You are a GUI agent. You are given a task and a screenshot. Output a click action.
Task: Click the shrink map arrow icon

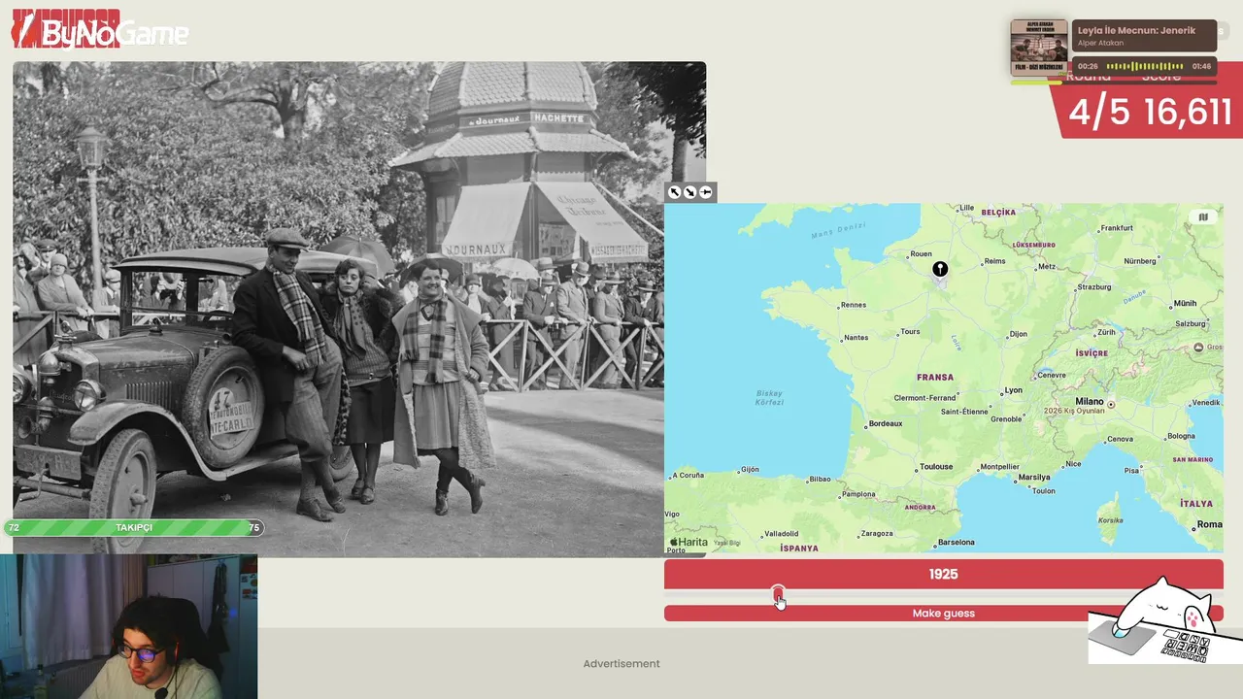[x=689, y=192]
